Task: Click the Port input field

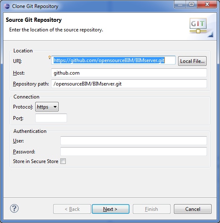Action: [x=51, y=118]
